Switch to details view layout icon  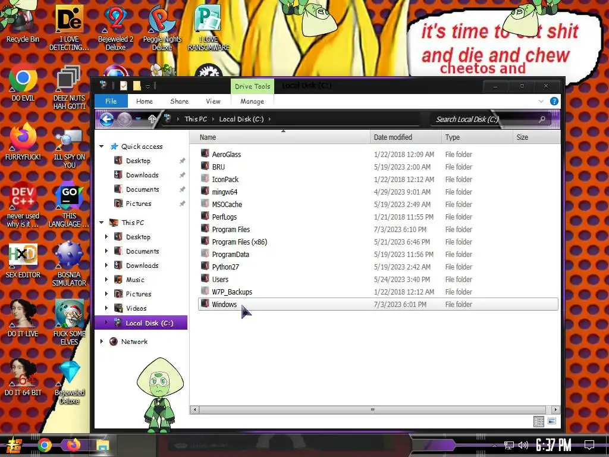539,422
